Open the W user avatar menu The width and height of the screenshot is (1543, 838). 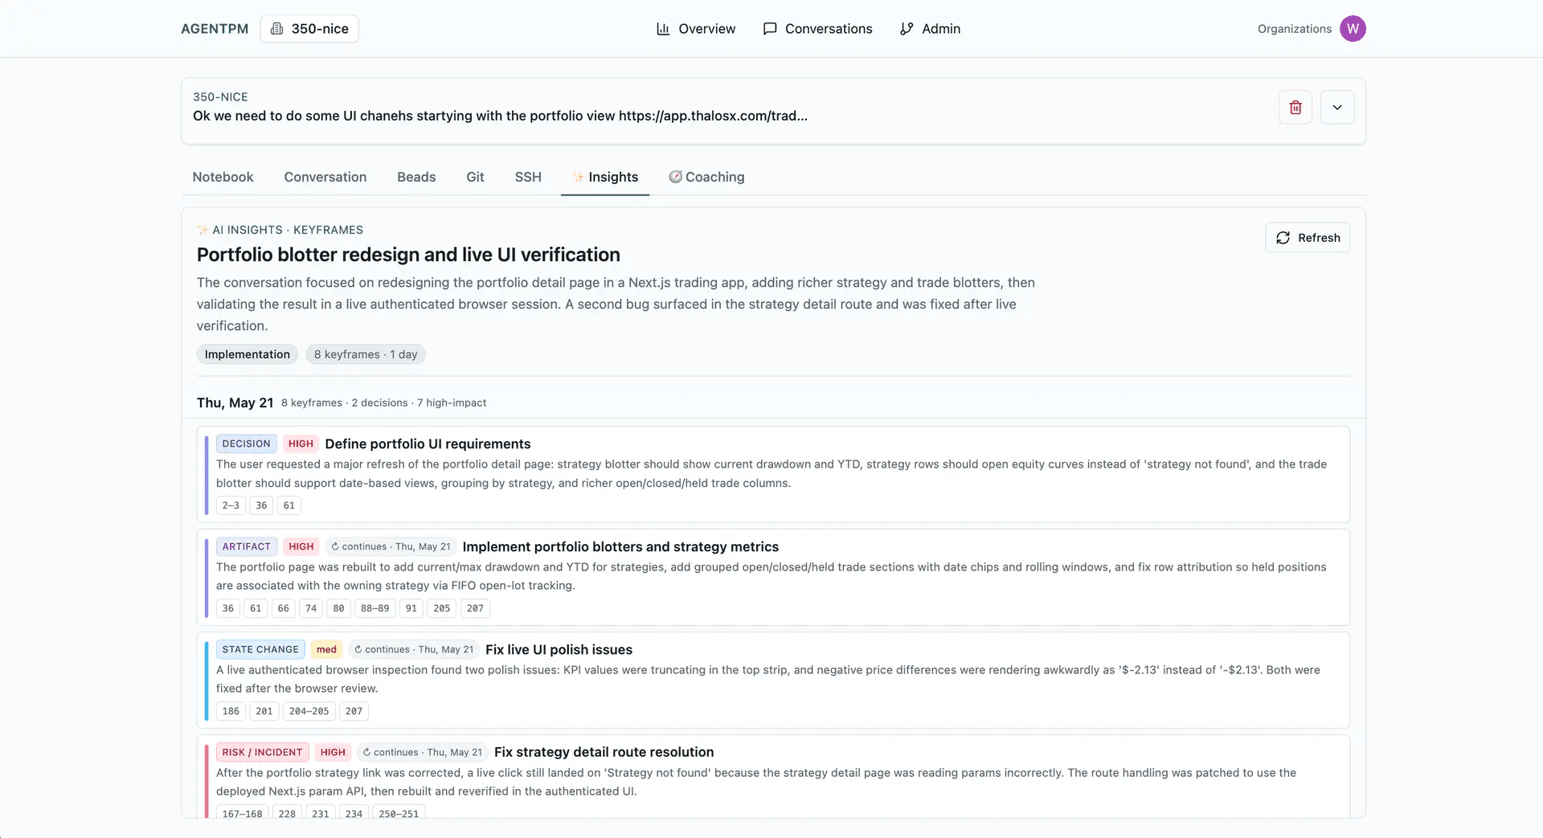click(x=1353, y=28)
